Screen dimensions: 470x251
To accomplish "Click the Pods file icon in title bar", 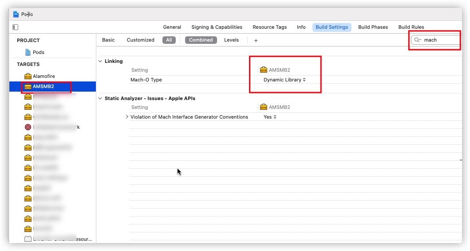I will tap(16, 14).
